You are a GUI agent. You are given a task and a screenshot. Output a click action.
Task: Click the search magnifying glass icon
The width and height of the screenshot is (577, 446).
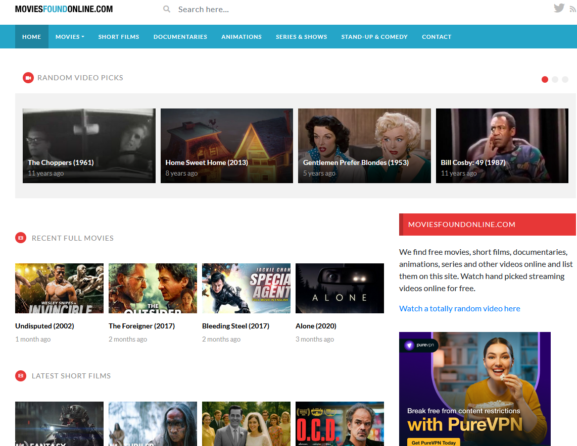167,9
